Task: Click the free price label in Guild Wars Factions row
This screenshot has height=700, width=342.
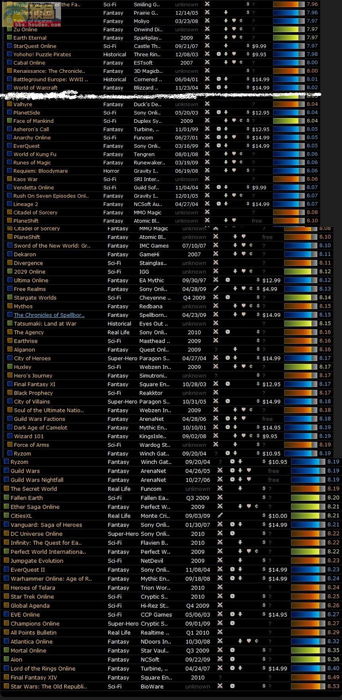Action: [x=267, y=419]
